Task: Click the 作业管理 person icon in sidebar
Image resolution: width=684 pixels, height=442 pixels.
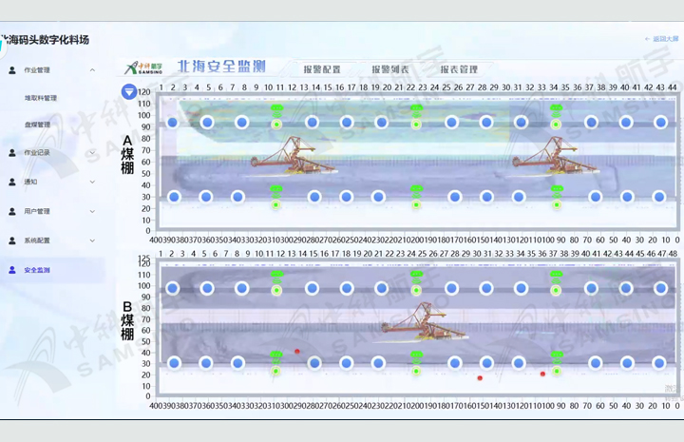Action: (x=12, y=70)
